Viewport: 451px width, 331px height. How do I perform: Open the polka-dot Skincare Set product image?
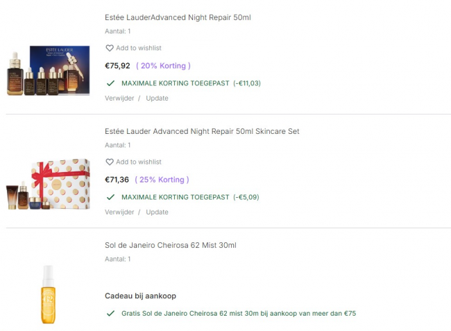click(x=49, y=184)
